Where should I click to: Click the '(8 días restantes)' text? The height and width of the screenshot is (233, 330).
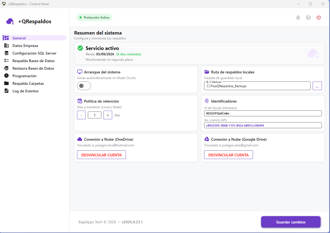coord(129,54)
